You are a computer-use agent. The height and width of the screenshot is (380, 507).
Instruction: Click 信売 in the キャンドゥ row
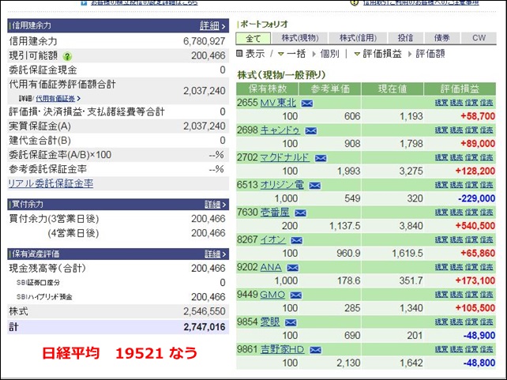pyautogui.click(x=486, y=130)
